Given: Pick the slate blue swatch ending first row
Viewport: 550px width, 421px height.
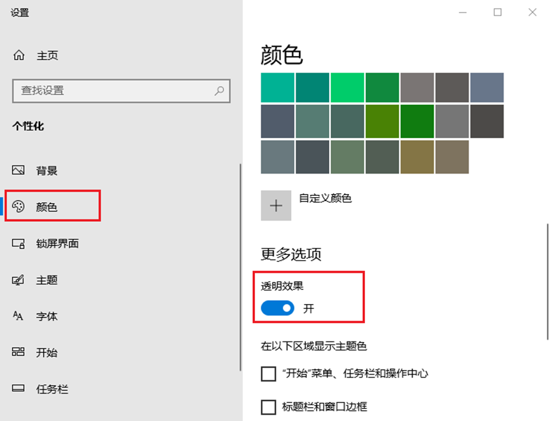Looking at the screenshot, I should (x=487, y=88).
